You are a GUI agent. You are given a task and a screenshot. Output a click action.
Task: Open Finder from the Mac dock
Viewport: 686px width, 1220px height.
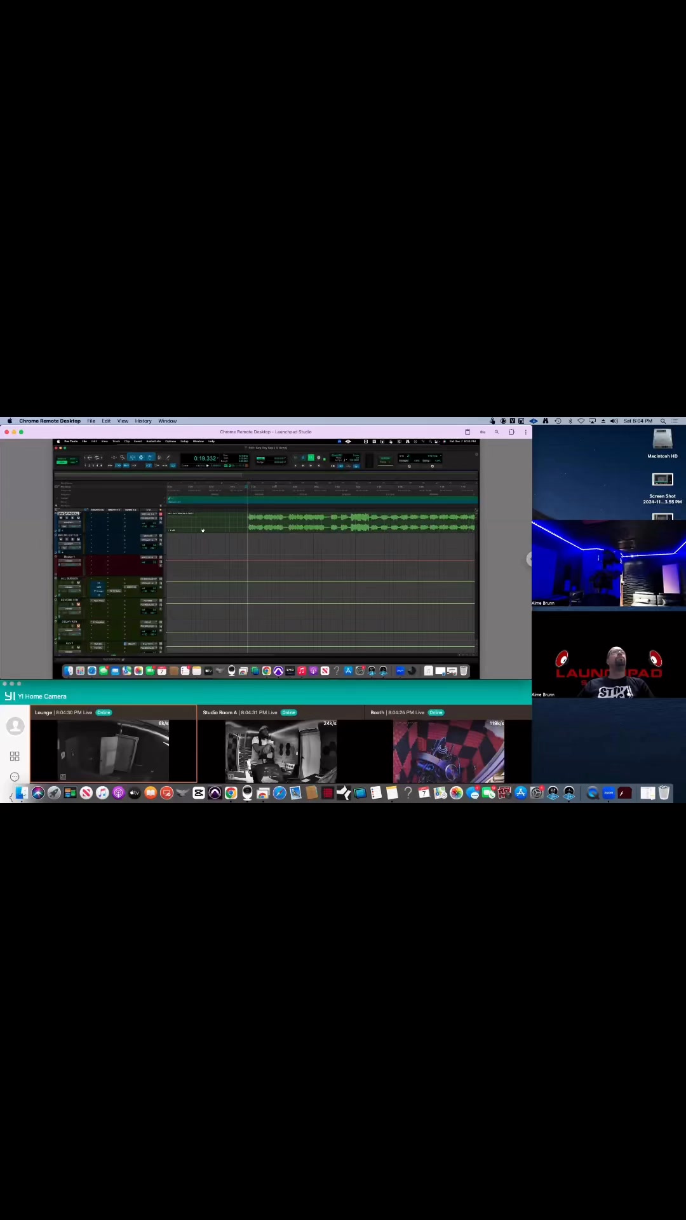tap(22, 793)
